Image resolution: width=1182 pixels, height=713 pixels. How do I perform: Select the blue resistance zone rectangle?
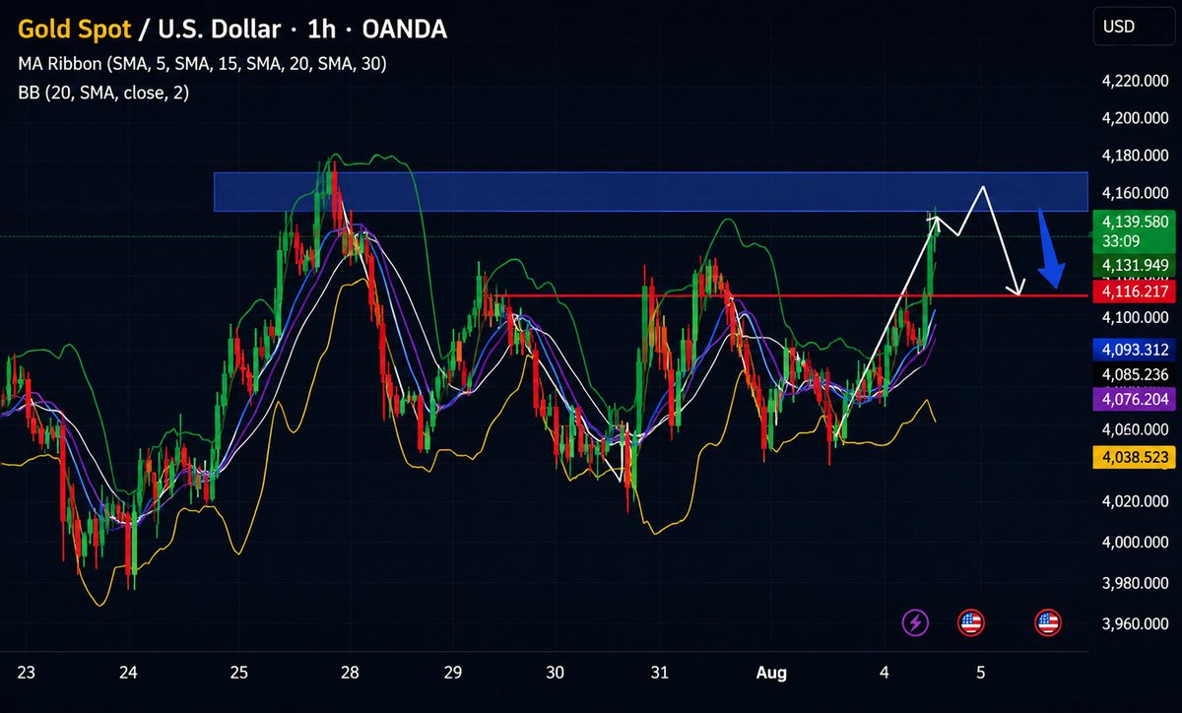point(651,192)
